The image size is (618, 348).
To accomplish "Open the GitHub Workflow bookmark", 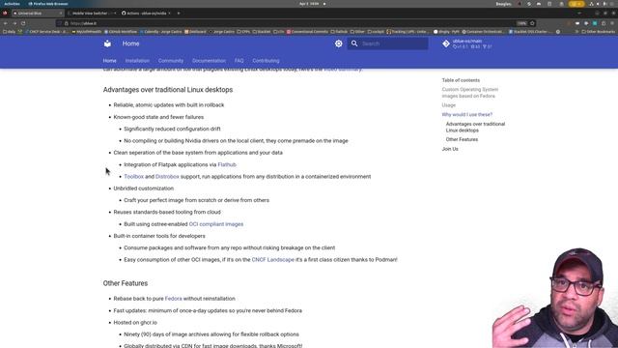I will (120, 32).
